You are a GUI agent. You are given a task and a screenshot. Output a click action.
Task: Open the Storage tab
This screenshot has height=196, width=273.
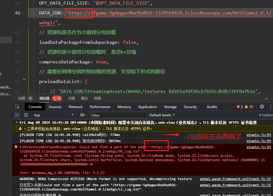pyautogui.click(x=170, y=107)
